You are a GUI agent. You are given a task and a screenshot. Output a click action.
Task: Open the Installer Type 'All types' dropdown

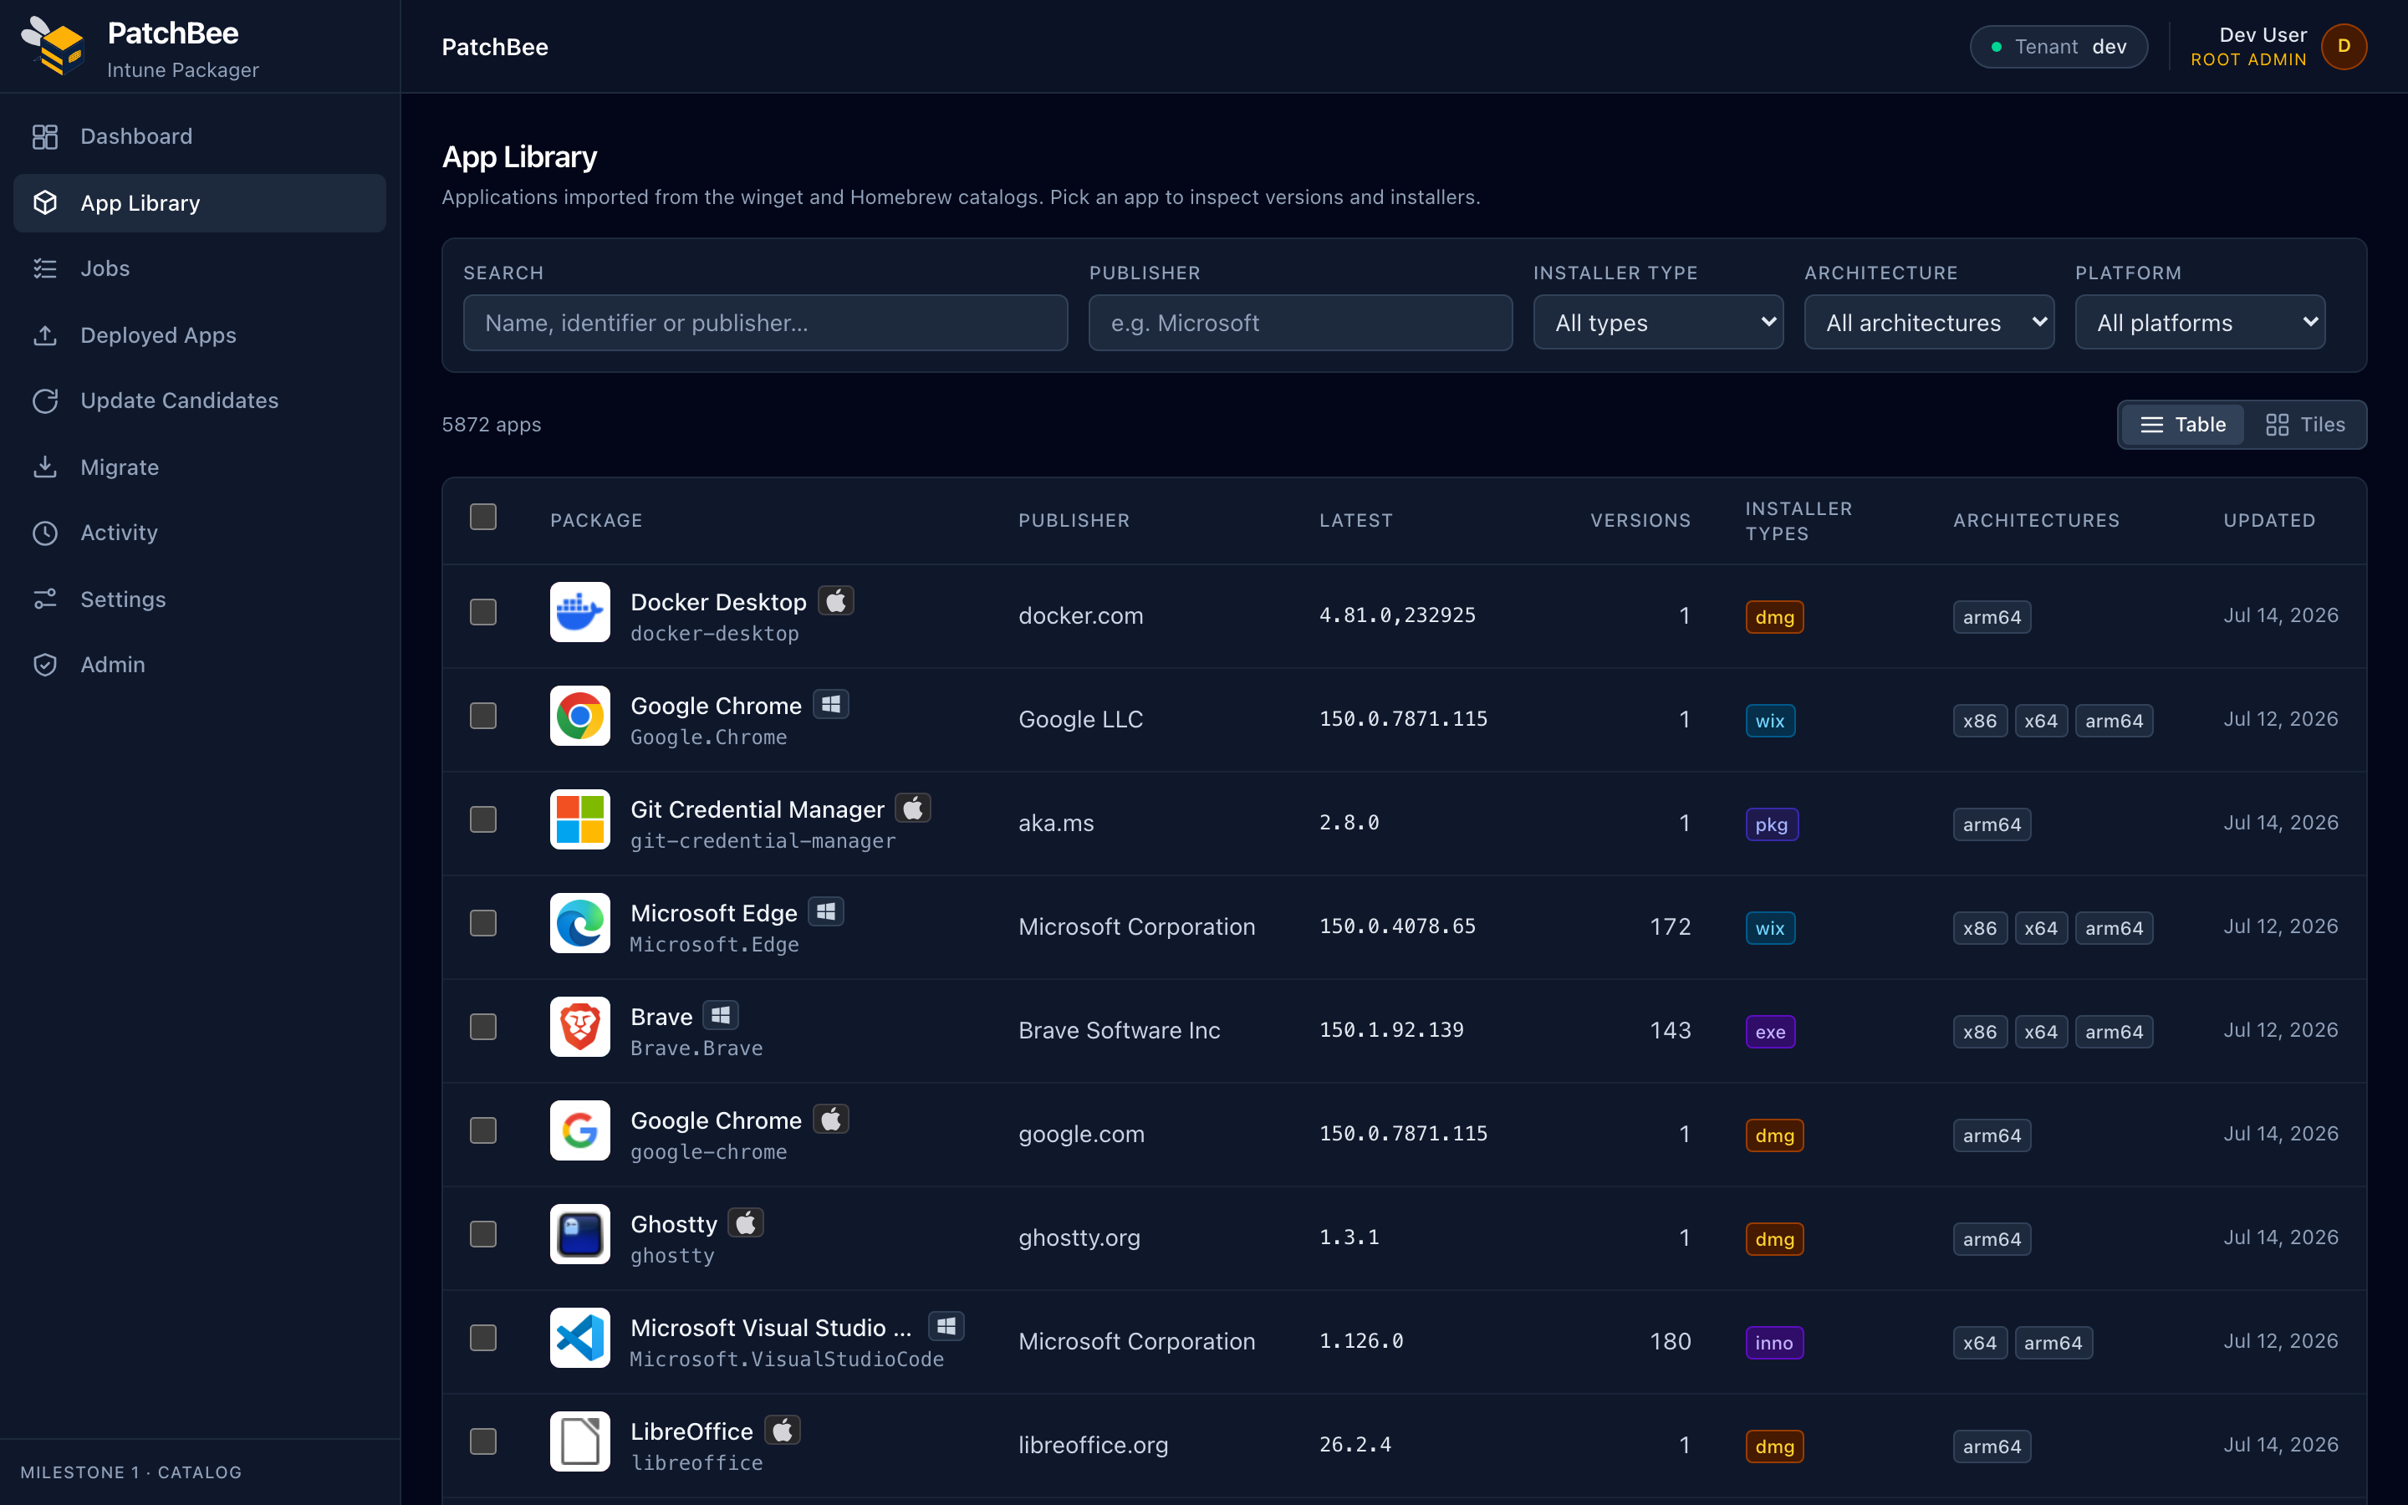pyautogui.click(x=1658, y=323)
